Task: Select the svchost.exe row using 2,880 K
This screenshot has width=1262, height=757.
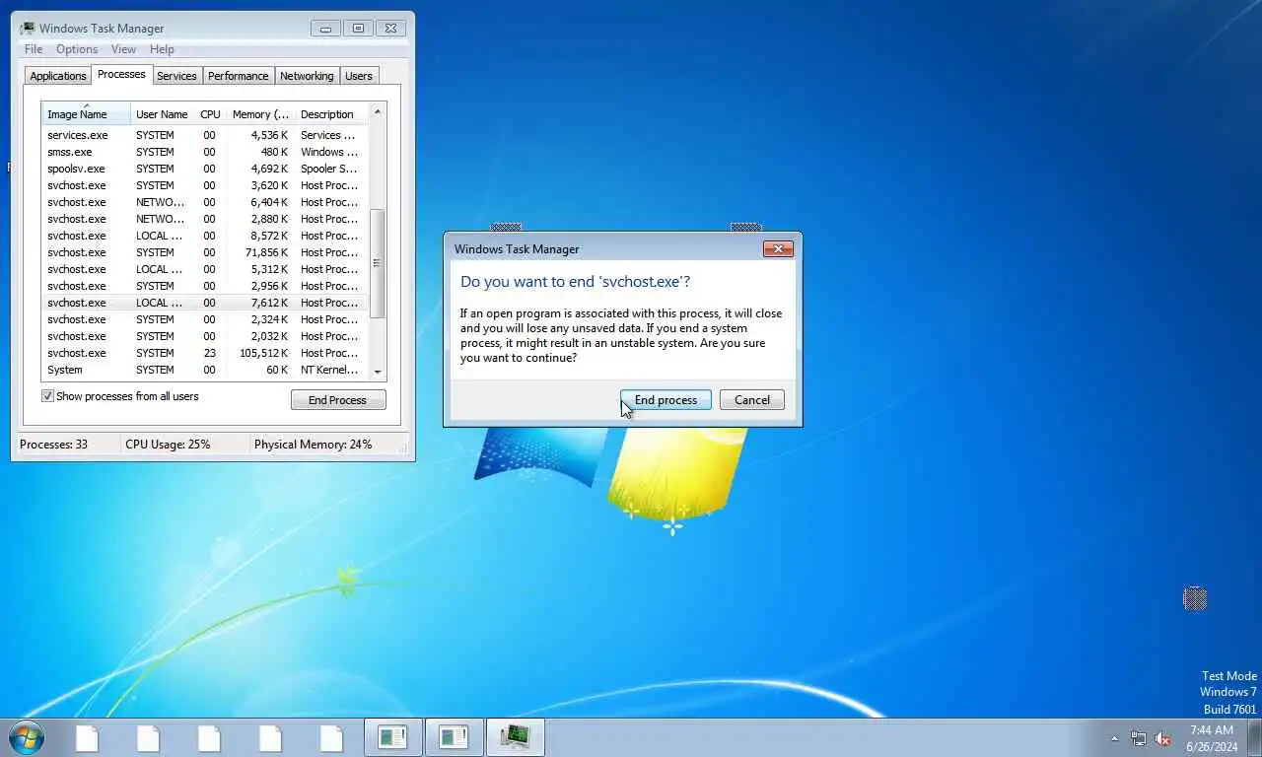Action: point(205,219)
